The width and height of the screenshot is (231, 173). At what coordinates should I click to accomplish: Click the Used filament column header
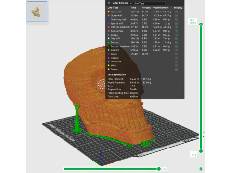161,8
